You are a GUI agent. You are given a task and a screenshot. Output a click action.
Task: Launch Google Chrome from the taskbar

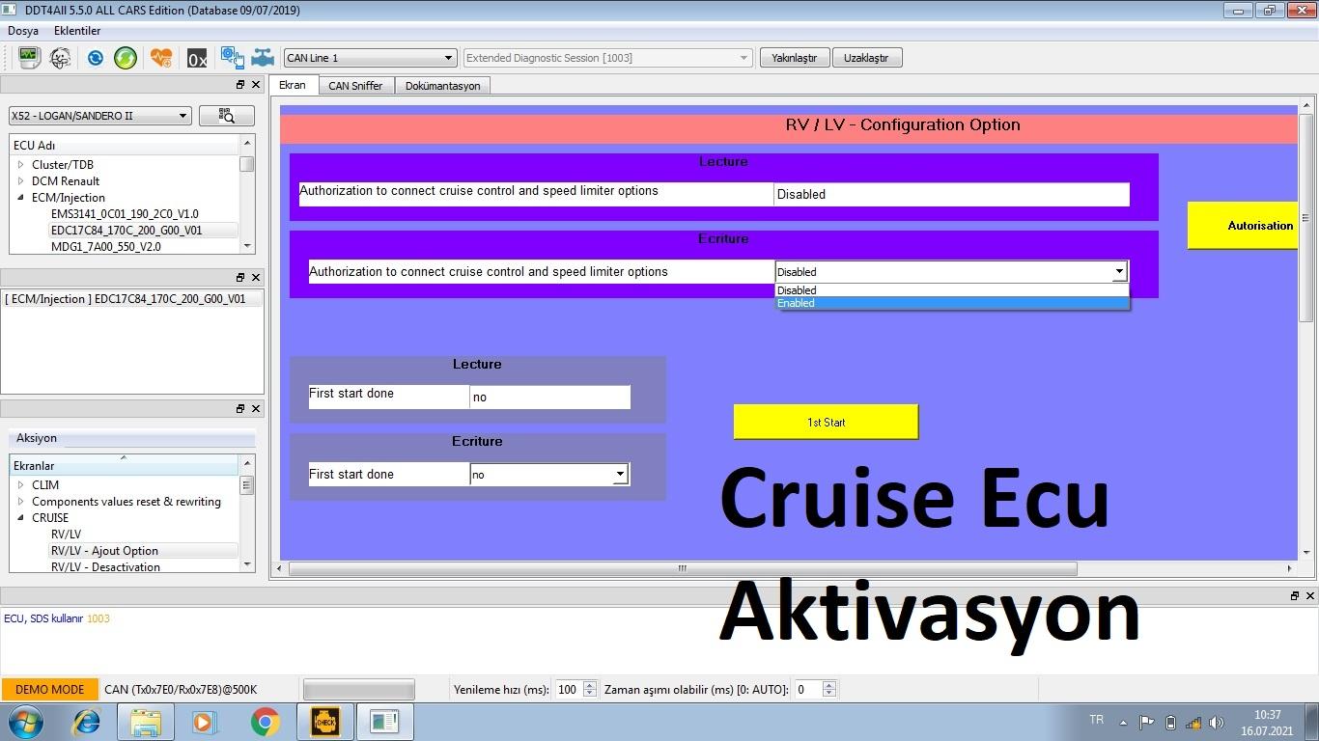pos(265,722)
